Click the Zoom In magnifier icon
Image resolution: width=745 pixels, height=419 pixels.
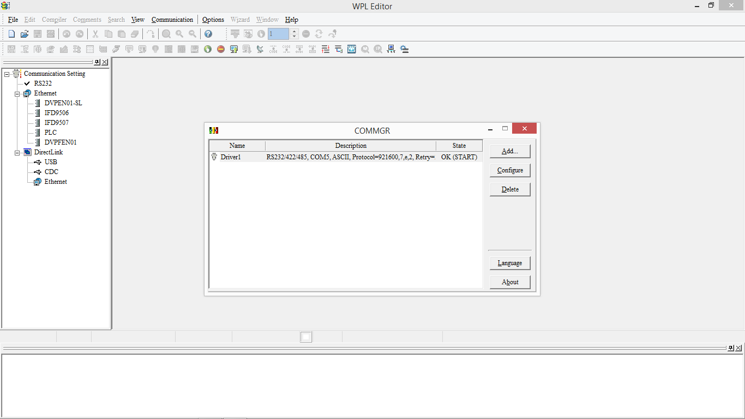[179, 34]
